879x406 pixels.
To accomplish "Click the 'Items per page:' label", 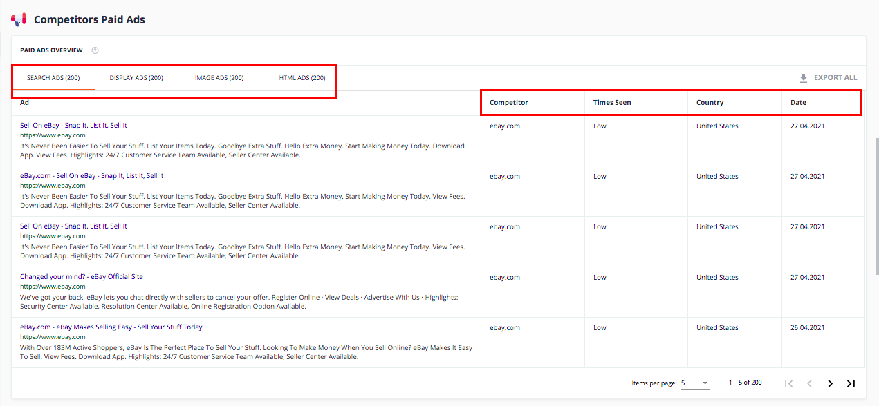I will 654,383.
